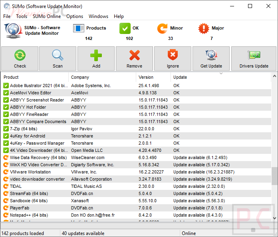Open the Options menu

(x=75, y=16)
